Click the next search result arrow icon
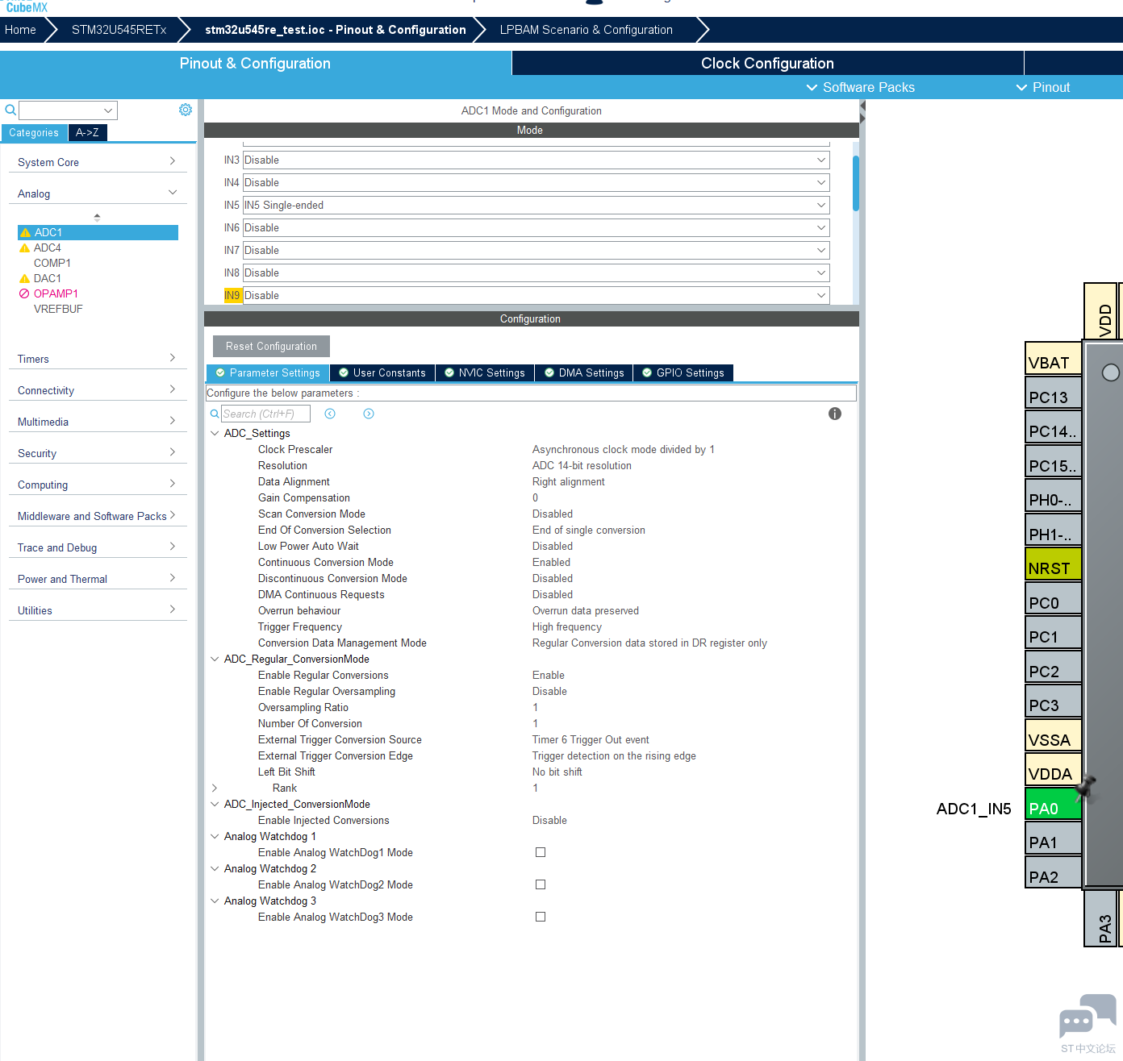This screenshot has width=1123, height=1061. (x=369, y=414)
